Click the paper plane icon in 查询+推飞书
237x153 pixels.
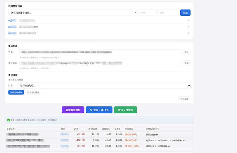[91, 110]
